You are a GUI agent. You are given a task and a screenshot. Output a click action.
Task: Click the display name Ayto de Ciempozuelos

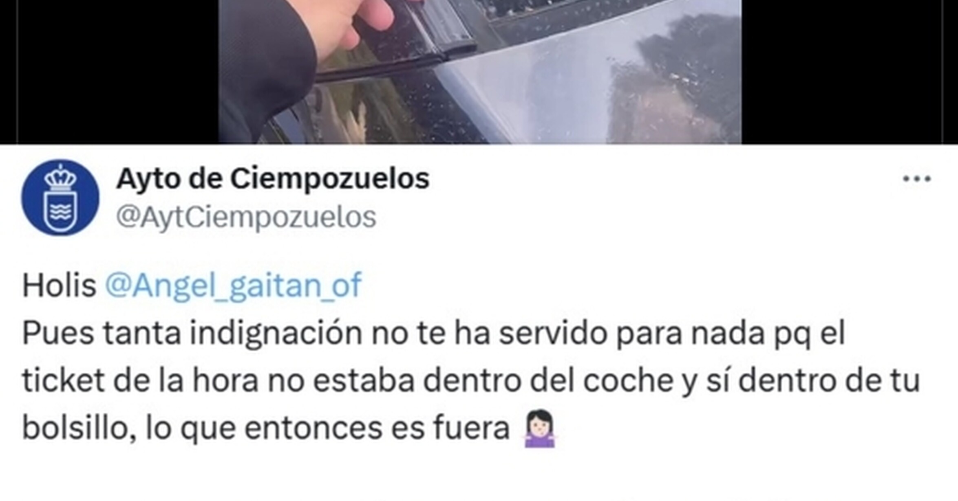click(273, 179)
